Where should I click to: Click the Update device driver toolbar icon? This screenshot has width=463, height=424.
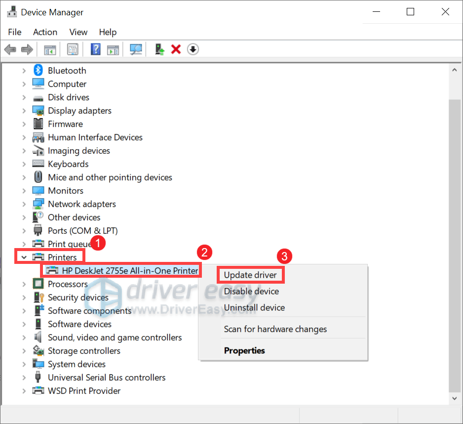(x=159, y=49)
